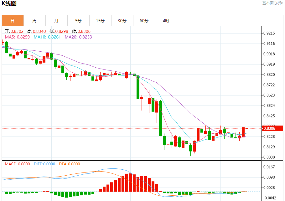The image size is (285, 201).
Task: Click the 0.8623 price axis label
Action: click(x=269, y=95)
